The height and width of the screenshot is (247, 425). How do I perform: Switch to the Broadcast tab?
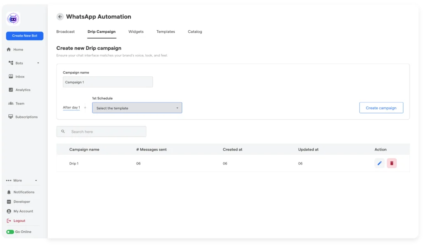click(66, 32)
